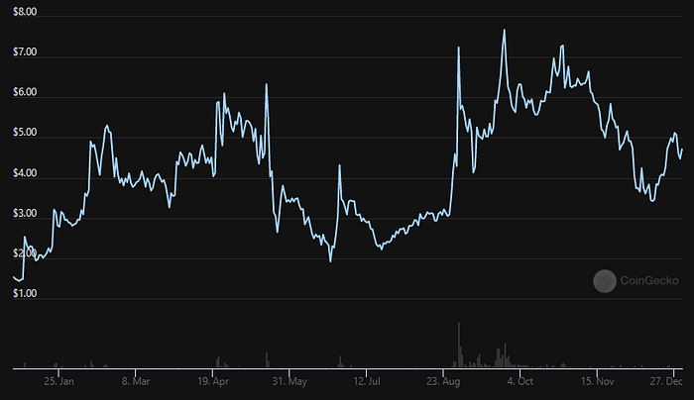
Task: Click the 19. Apr date marker
Action: point(215,380)
